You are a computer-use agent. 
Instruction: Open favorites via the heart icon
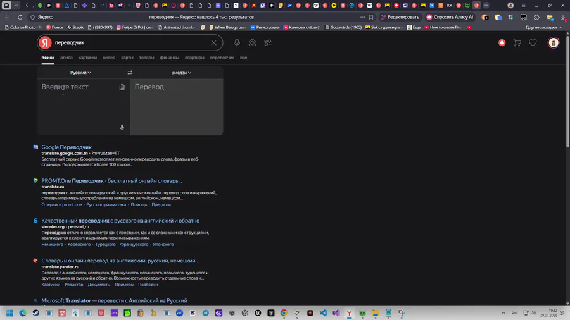(x=533, y=43)
